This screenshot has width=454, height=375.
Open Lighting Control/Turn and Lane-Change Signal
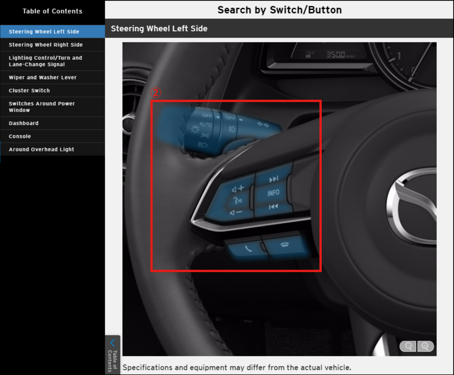tap(45, 61)
